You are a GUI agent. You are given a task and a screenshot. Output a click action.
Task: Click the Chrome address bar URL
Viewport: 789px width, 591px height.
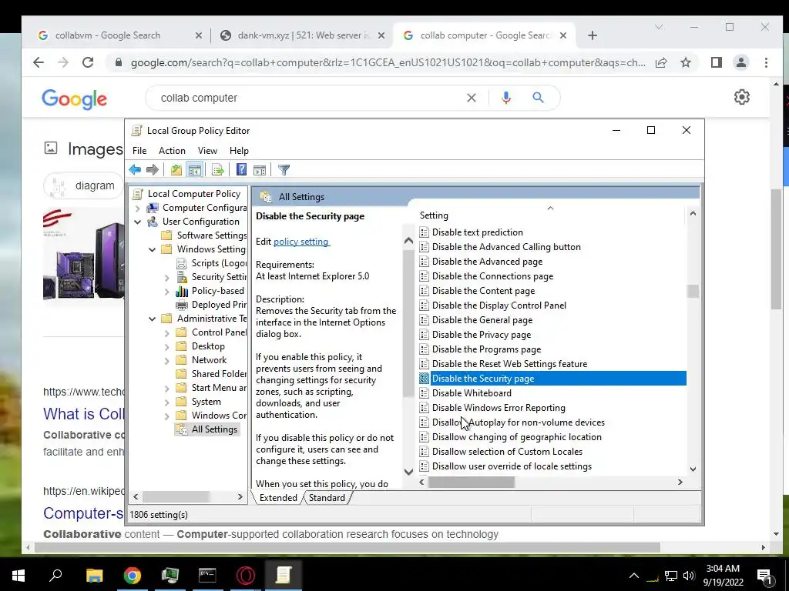coord(388,62)
